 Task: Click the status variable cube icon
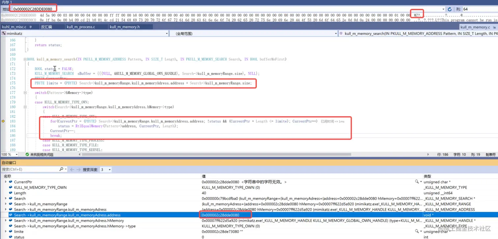coord(11,237)
